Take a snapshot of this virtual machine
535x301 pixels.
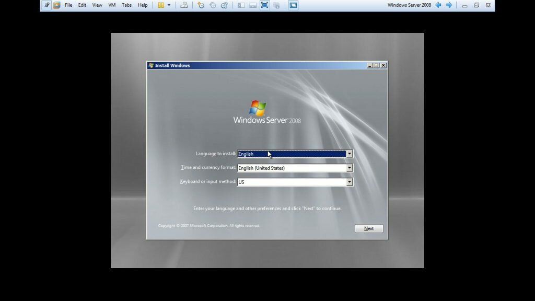click(201, 5)
